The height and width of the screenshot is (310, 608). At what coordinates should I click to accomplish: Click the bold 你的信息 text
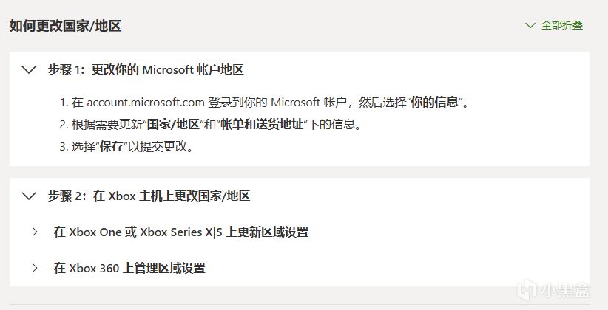442,103
